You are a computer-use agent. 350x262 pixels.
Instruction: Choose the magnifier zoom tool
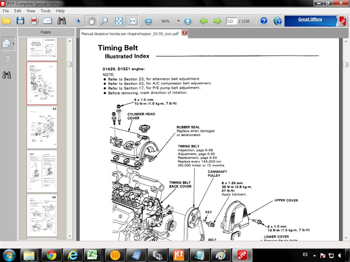click(104, 21)
